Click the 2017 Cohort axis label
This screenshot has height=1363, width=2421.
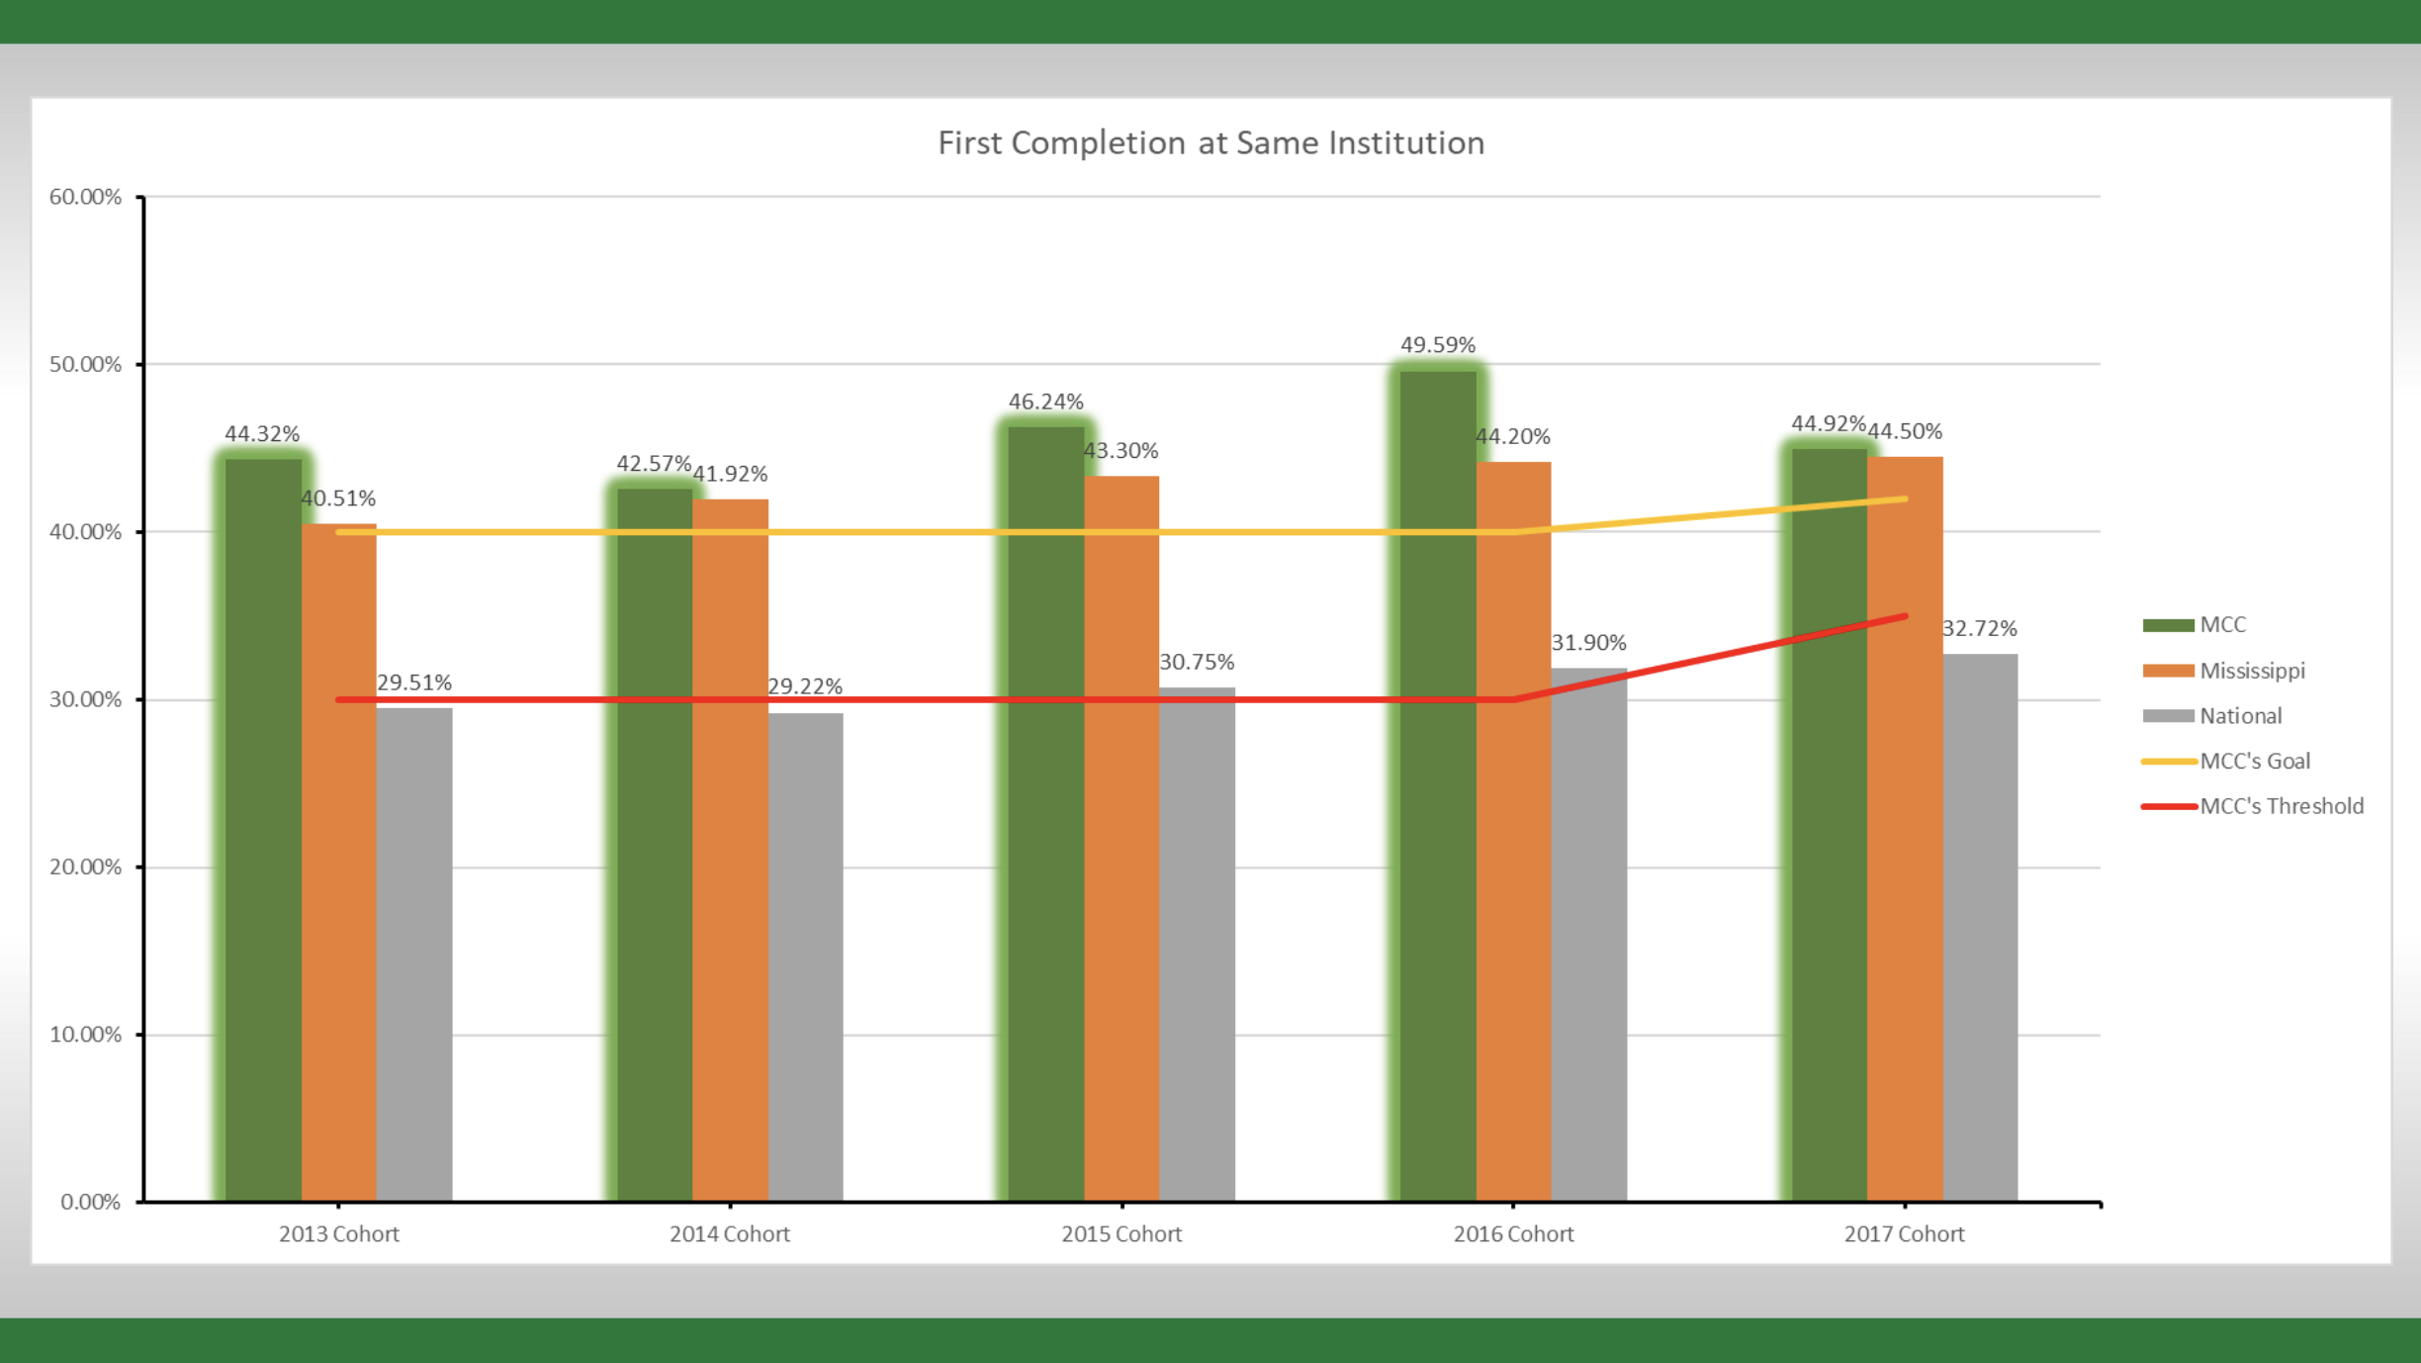1904,1234
